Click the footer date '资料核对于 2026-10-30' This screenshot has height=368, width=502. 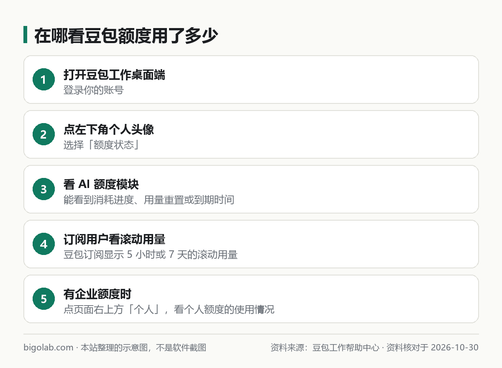(x=433, y=347)
